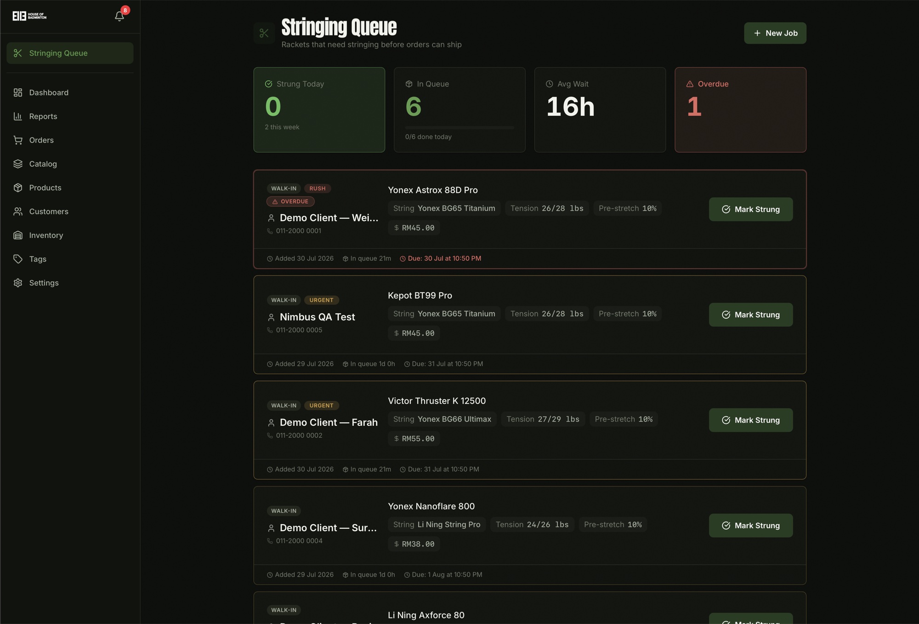Click the Products box icon
This screenshot has width=919, height=624.
[18, 188]
